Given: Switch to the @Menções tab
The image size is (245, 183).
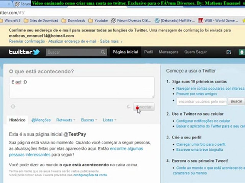Looking at the screenshot, I should click(41, 120).
